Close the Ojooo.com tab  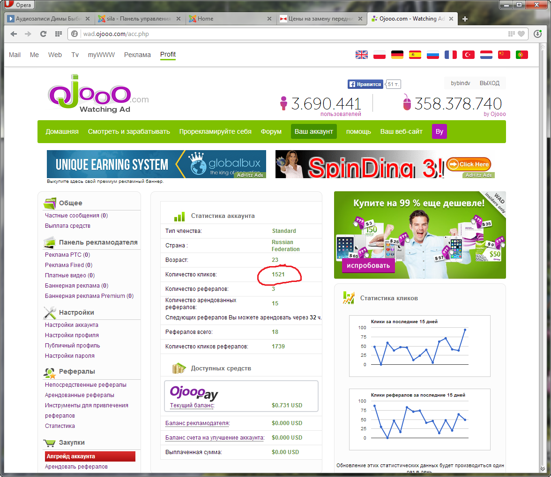coord(451,19)
